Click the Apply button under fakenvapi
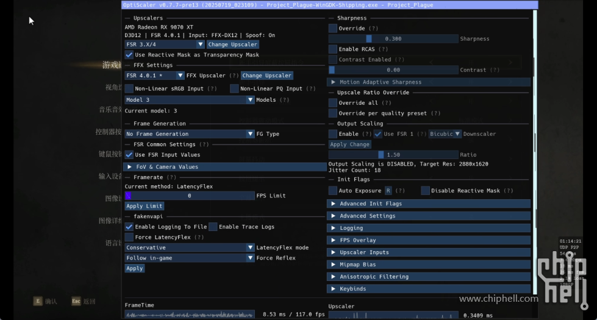 134,268
